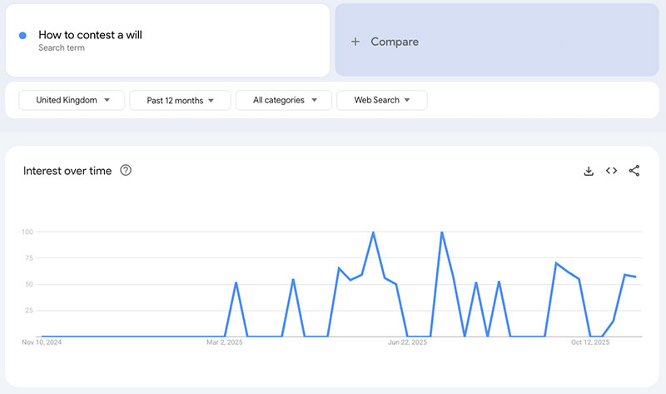This screenshot has height=394, width=666.
Task: Click the blue dot beside the search term
Action: pos(22,35)
